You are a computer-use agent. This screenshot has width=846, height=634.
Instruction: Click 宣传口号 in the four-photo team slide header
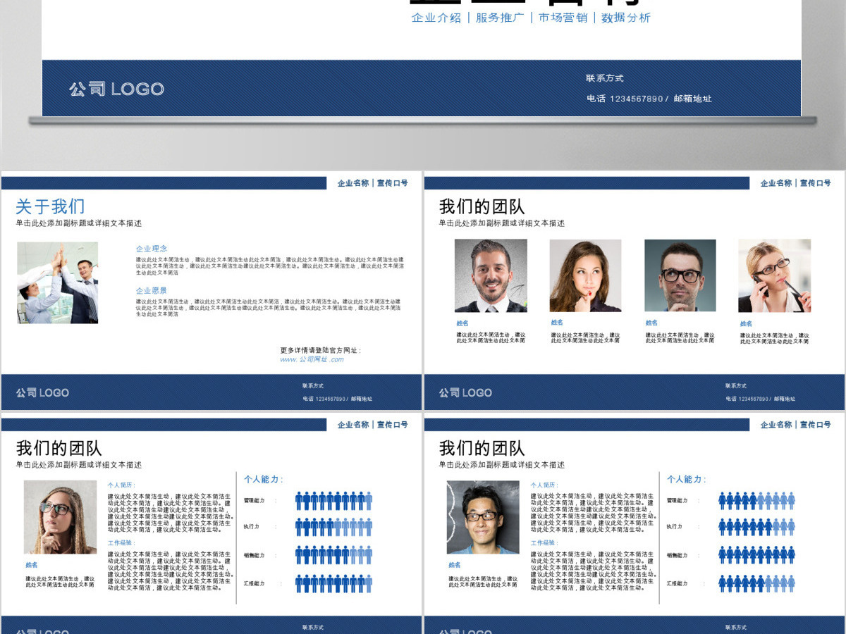click(815, 183)
